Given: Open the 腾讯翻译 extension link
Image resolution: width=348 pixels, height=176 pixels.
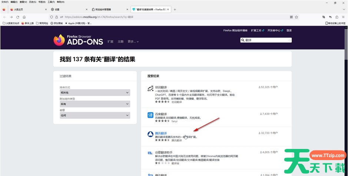Looking at the screenshot, I should click(x=161, y=133).
